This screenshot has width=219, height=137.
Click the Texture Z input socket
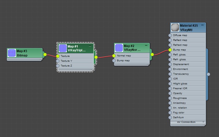click(x=58, y=66)
